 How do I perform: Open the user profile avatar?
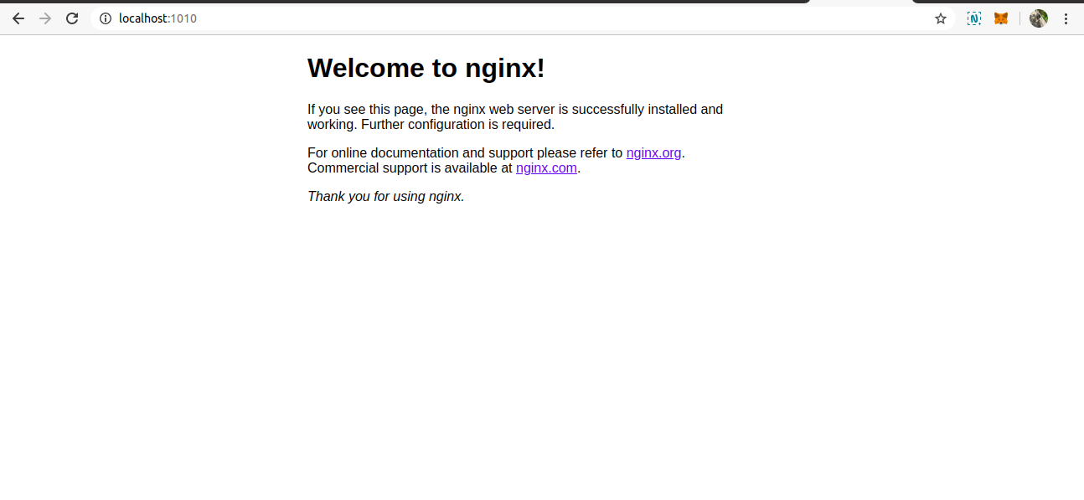click(x=1039, y=18)
